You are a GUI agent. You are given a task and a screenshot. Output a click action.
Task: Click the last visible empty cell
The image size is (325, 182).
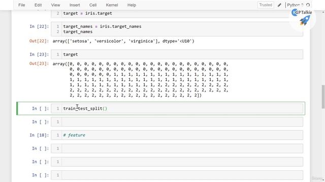coord(177,175)
